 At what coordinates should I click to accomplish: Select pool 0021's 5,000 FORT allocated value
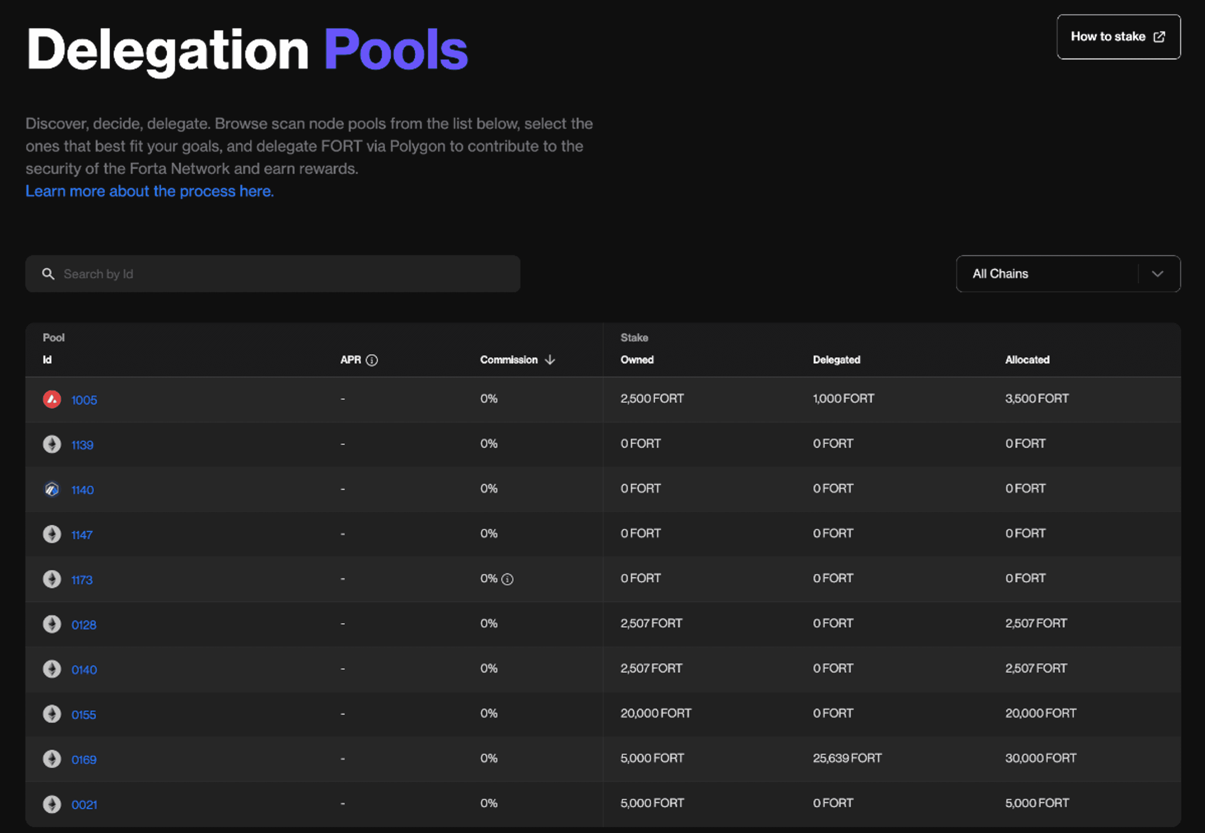(1037, 803)
